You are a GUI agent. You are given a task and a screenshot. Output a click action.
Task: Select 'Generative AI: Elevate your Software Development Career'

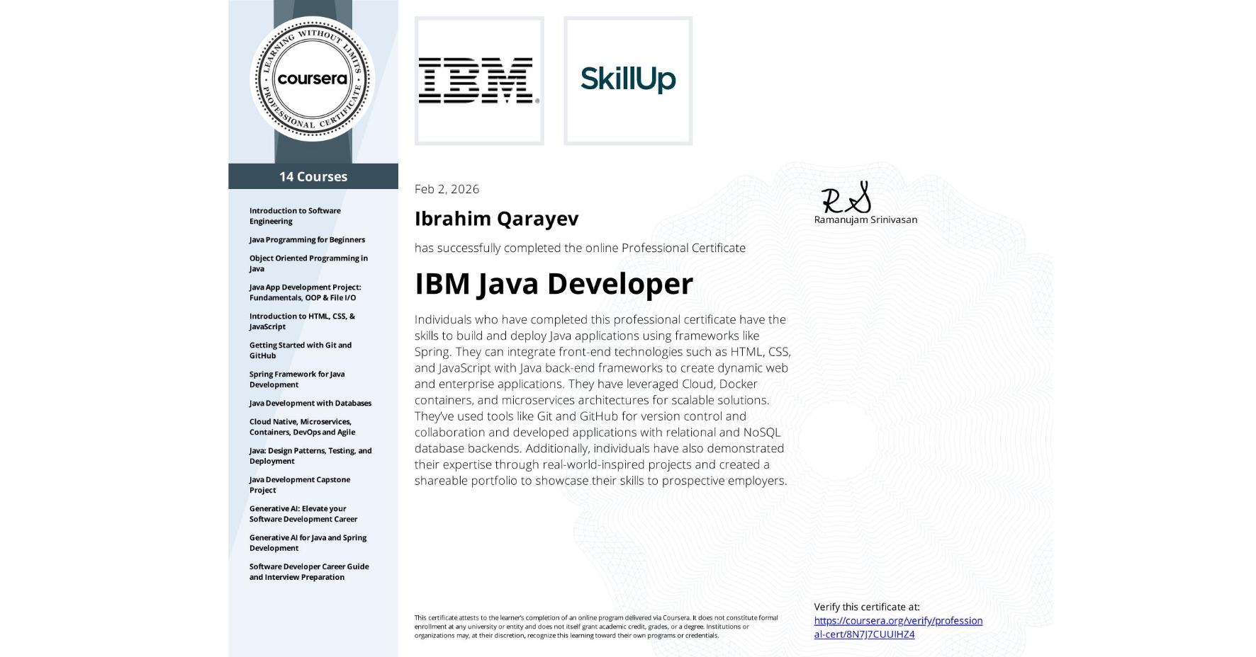pyautogui.click(x=303, y=514)
